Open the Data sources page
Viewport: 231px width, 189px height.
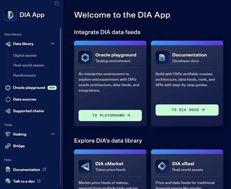point(24,99)
